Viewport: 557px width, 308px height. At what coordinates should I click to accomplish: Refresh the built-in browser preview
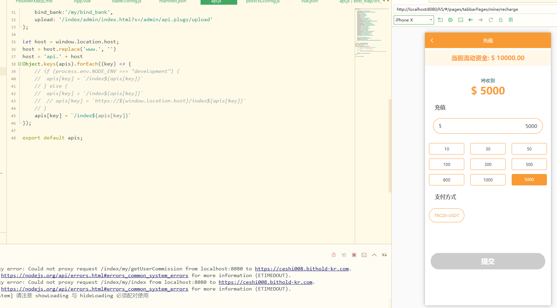(x=490, y=20)
